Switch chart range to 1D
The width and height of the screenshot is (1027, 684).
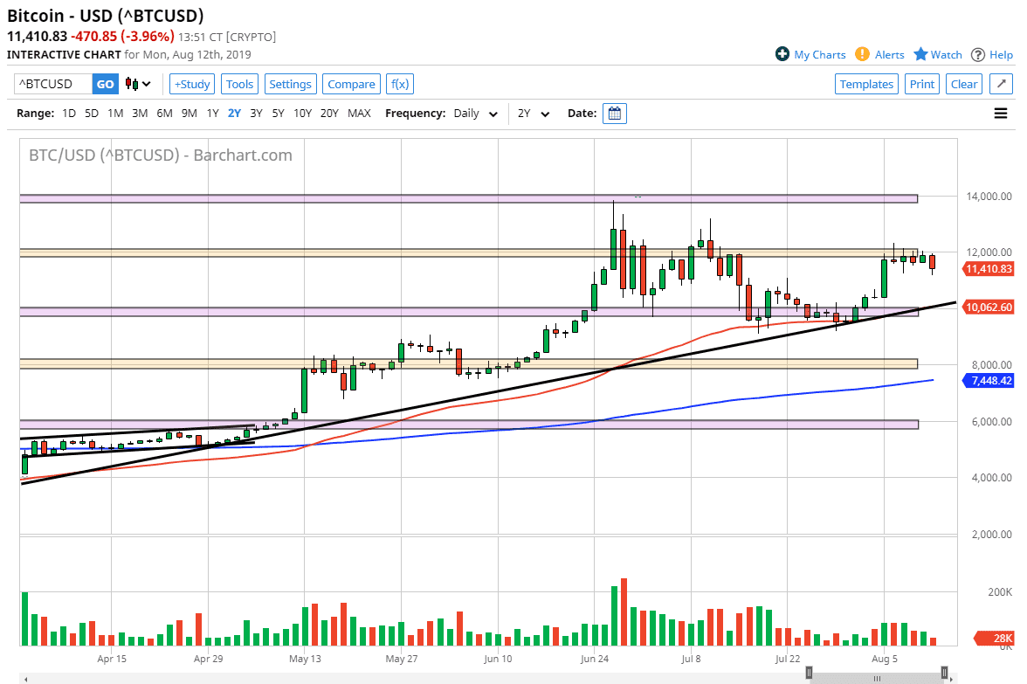(68, 113)
